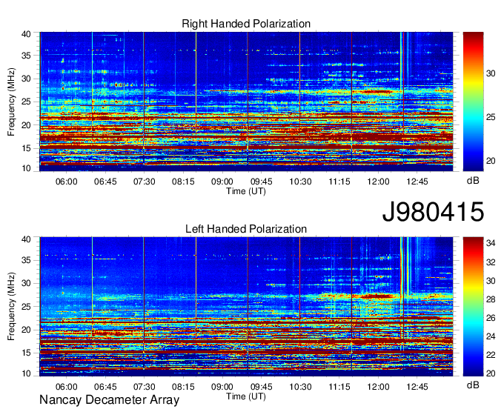Image resolution: width=504 pixels, height=409 pixels.
Task: Click the 06:00 tick label on top plot
Action: coord(66,182)
